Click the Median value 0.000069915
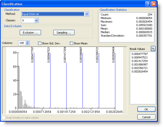 144,32
